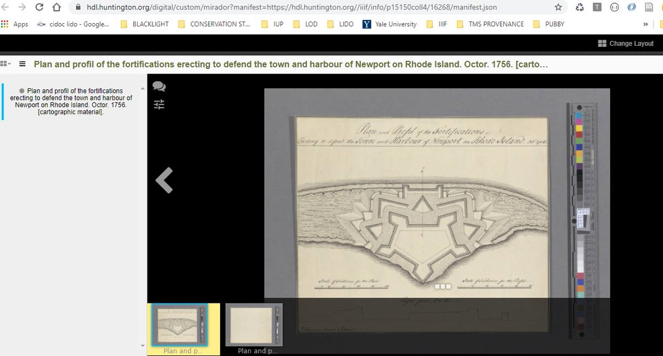Click the window title Plan and profil
The image size is (663, 356).
click(x=291, y=64)
